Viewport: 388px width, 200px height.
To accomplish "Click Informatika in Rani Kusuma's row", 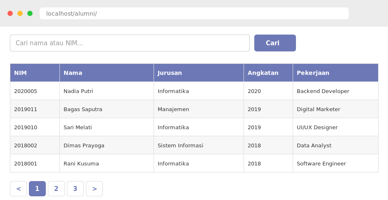I will [199, 163].
